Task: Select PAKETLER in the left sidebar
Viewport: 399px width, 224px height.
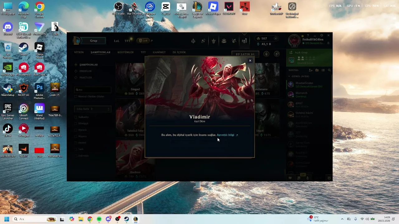Action: pyautogui.click(x=85, y=77)
